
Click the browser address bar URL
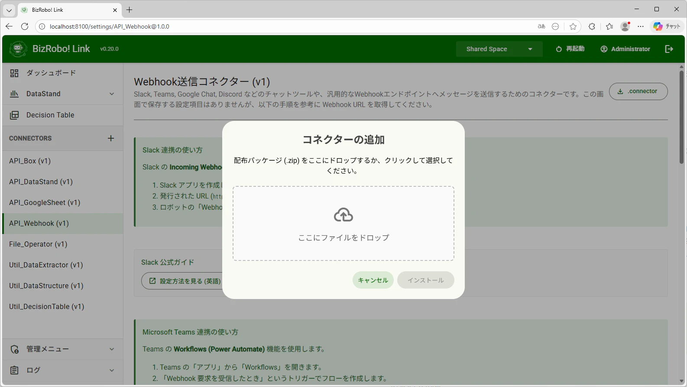(110, 26)
